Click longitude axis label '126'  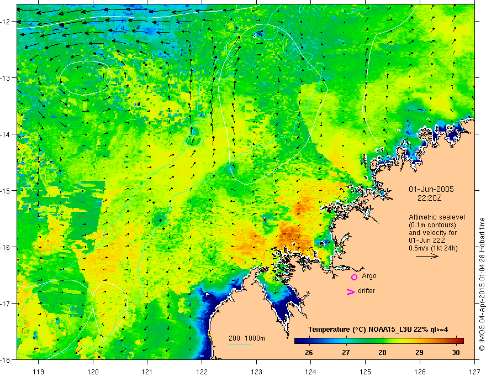pyautogui.click(x=420, y=372)
